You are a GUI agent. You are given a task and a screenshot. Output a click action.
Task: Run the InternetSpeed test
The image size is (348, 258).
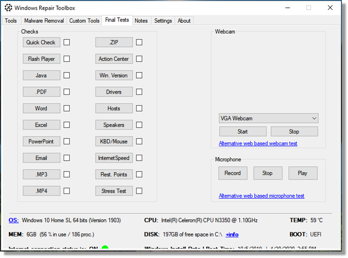pos(114,158)
